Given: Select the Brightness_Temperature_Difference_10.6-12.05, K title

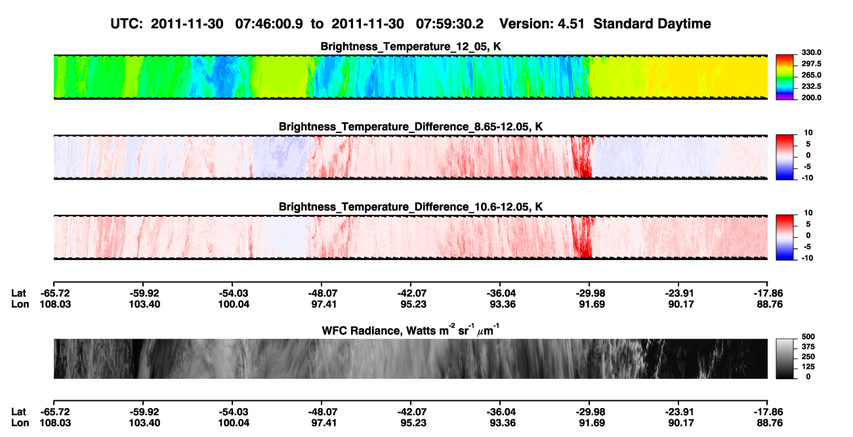Looking at the screenshot, I should 411,206.
